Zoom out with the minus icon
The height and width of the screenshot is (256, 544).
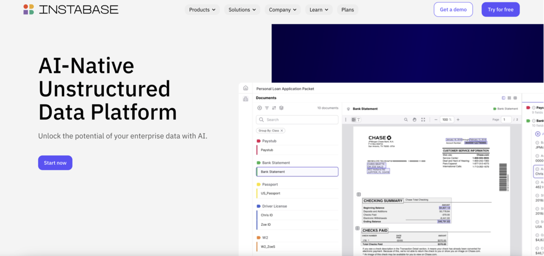[x=436, y=119]
